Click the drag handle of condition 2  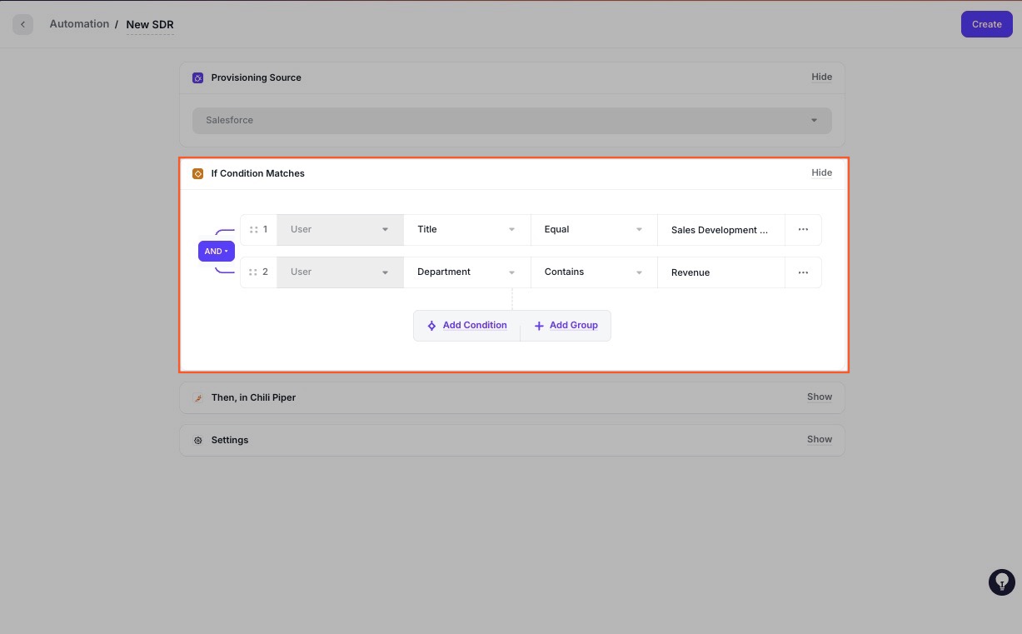pyautogui.click(x=253, y=272)
